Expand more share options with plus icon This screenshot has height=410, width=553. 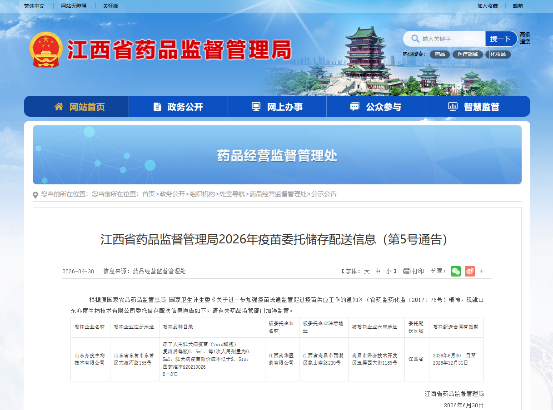coord(482,271)
